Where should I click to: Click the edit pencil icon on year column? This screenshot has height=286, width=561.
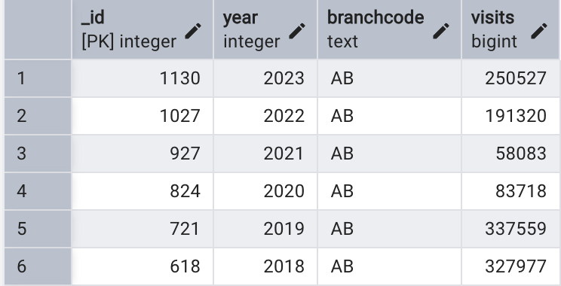[x=297, y=31]
